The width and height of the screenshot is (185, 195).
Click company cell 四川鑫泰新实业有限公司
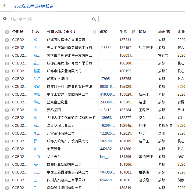[x=66, y=180]
